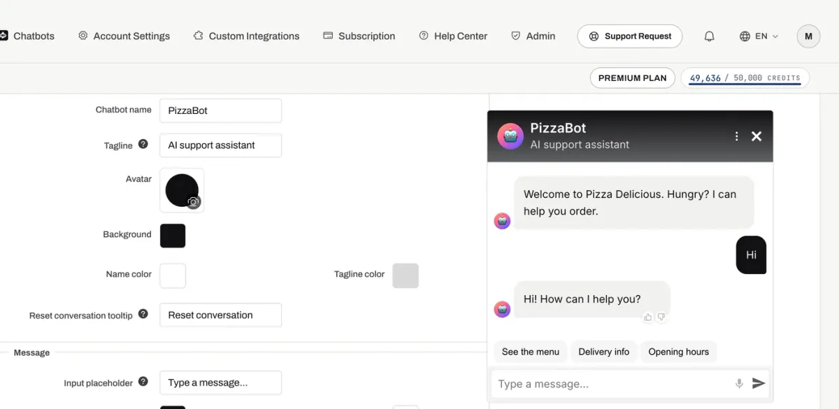Click help icon beside Reset conversation tooltip
Screen dimensions: 839x409
click(x=143, y=314)
